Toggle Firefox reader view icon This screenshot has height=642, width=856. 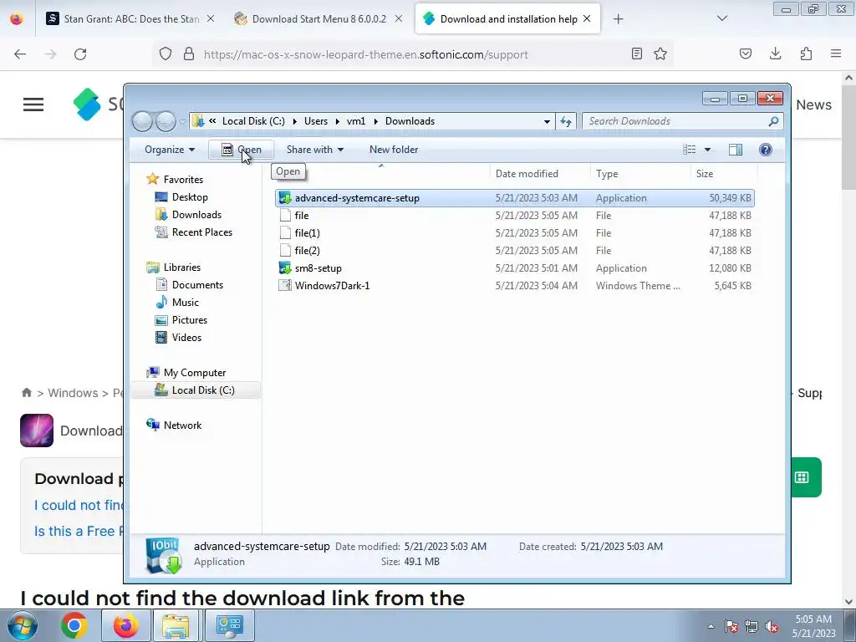click(x=636, y=53)
